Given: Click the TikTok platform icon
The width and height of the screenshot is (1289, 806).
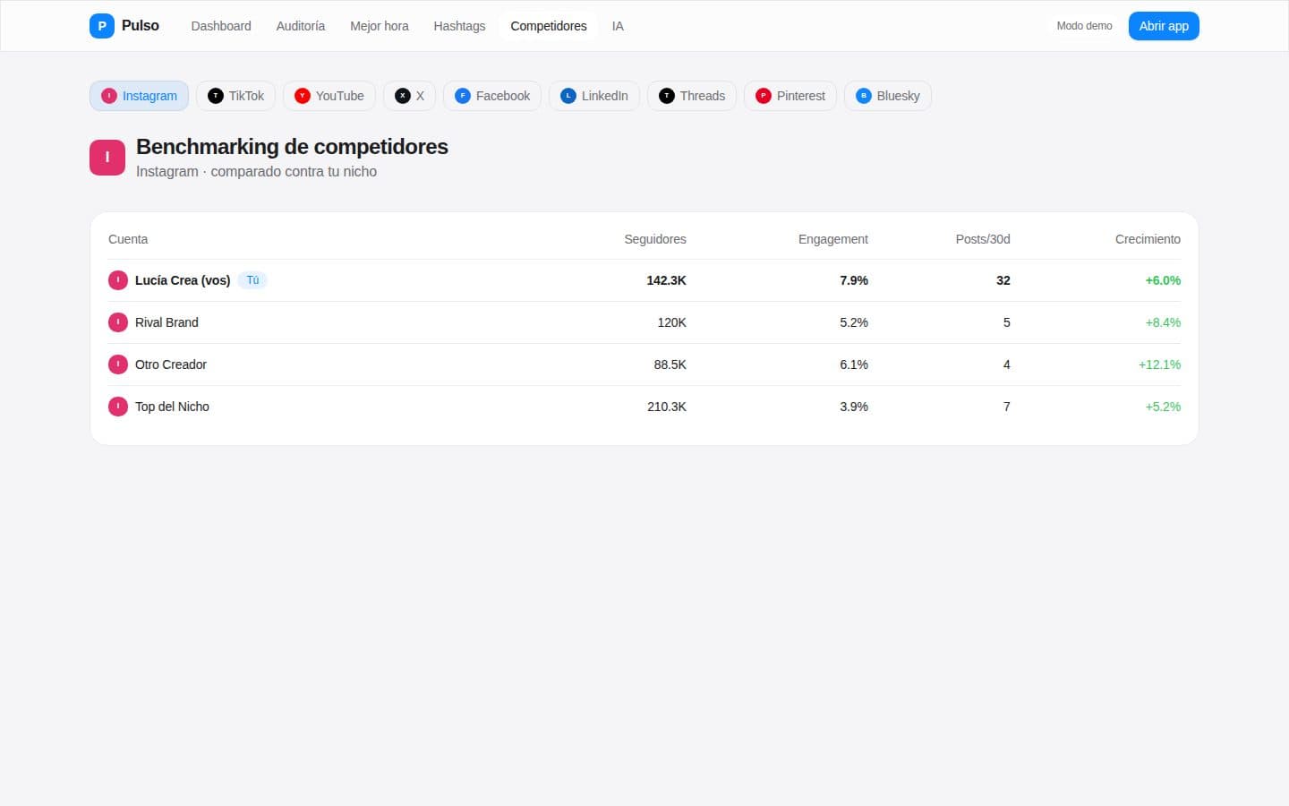Looking at the screenshot, I should click(216, 96).
